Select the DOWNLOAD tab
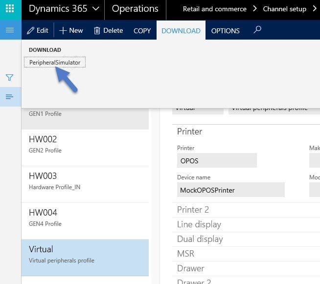This screenshot has height=284, width=320. pyautogui.click(x=181, y=30)
